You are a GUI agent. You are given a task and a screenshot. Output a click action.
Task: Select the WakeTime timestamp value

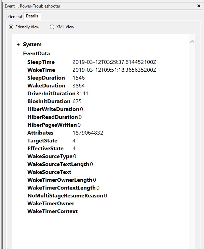[x=114, y=70]
